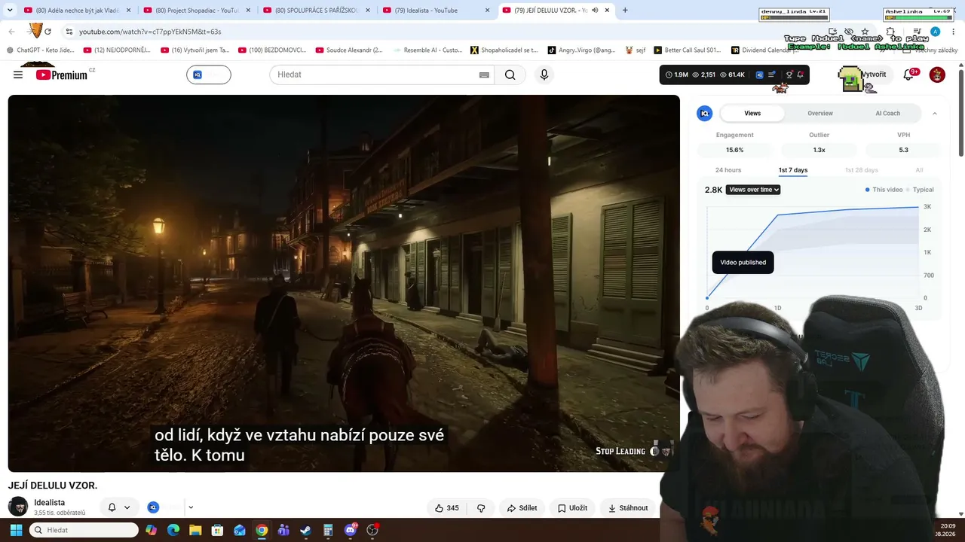
Task: Select the 24 hours range
Action: tap(728, 170)
